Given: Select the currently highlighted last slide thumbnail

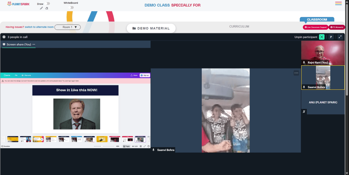Looking at the screenshot, I should 140,139.
